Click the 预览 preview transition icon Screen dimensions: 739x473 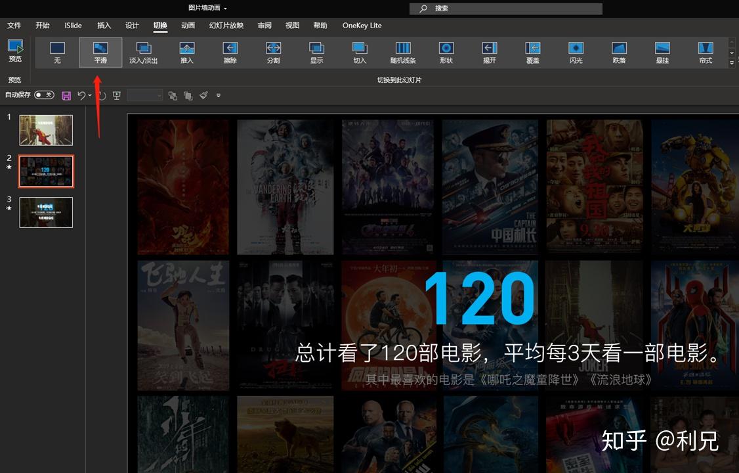(15, 51)
